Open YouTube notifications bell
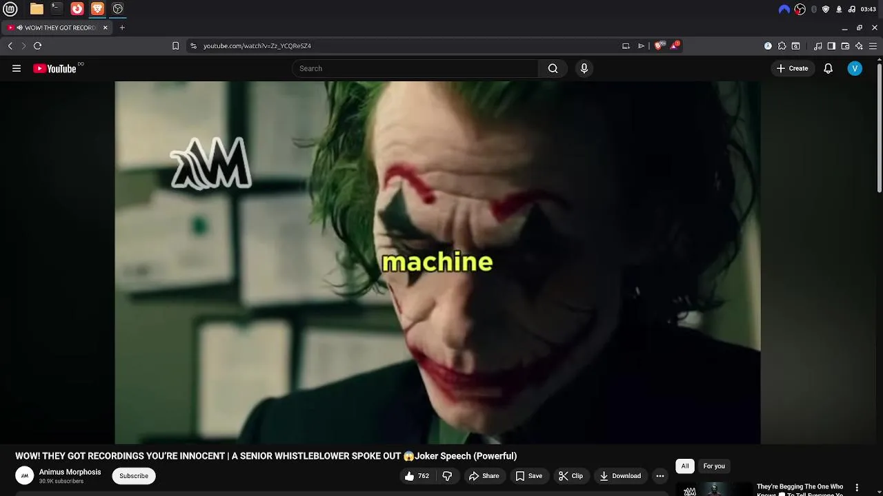This screenshot has width=883, height=496. pos(829,68)
